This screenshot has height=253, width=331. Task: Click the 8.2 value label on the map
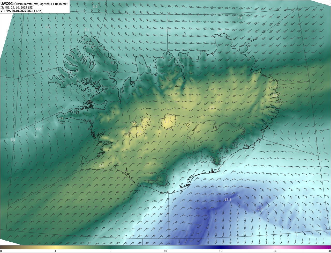39,129
